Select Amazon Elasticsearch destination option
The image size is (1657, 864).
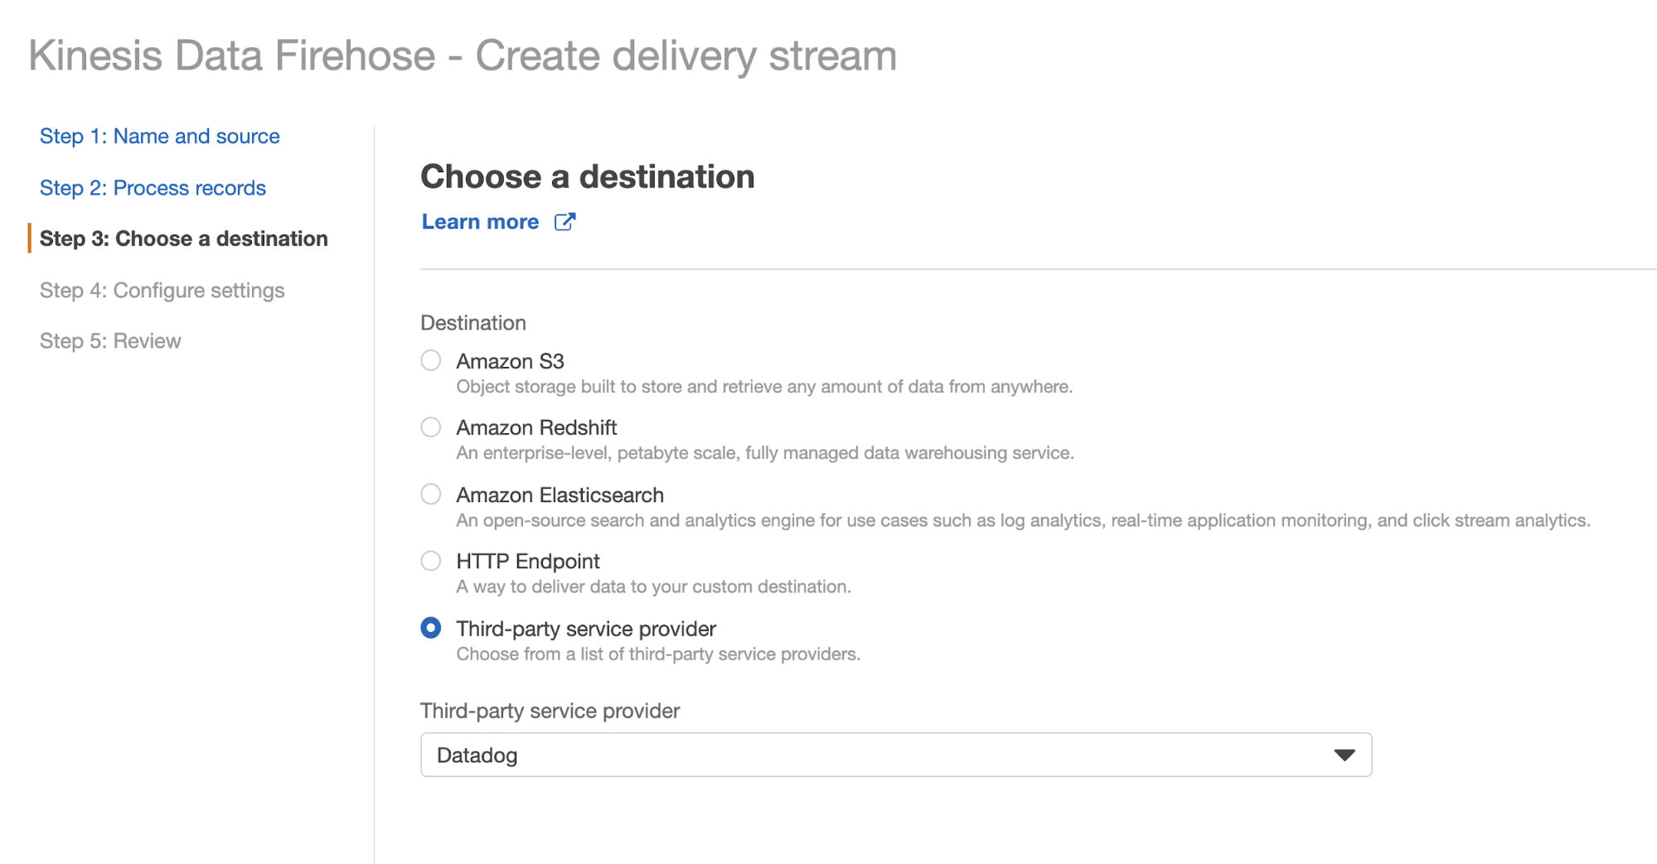[x=430, y=495]
